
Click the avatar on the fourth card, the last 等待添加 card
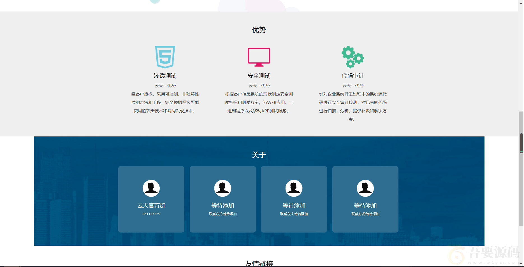(365, 188)
